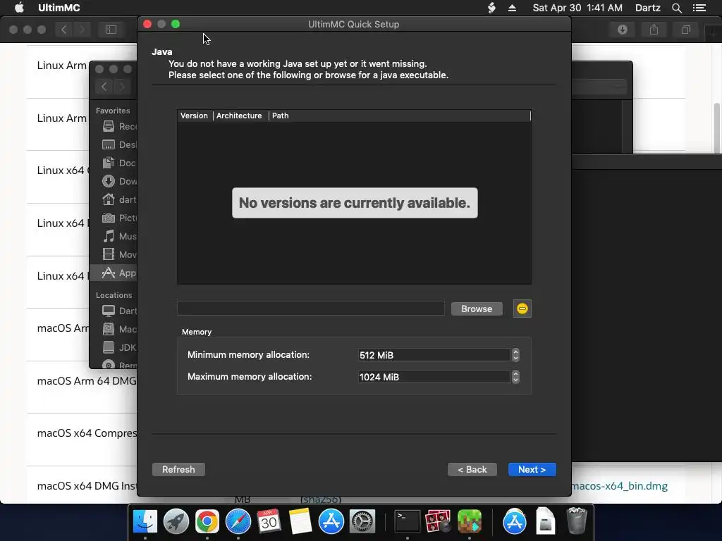This screenshot has height=541, width=722.
Task: Click the bird-shaped status icon in menu bar
Action: point(491,8)
